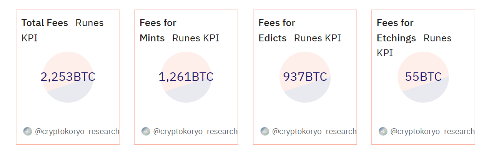Select the 55BTC counter value
Viewport: 494px width, 152px height.
pos(423,77)
